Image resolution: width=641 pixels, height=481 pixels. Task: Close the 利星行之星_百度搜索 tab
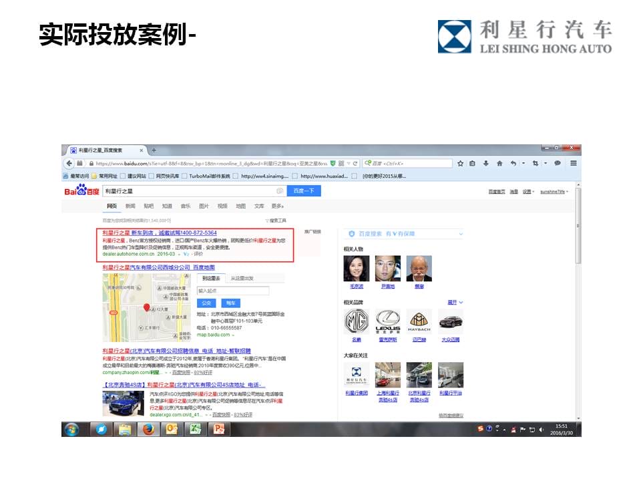click(x=142, y=150)
